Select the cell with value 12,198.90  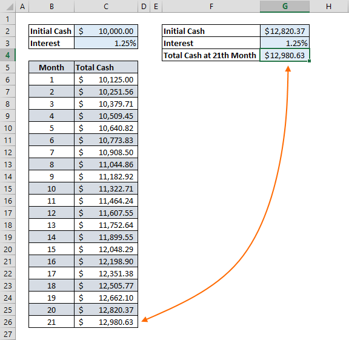pos(106,261)
